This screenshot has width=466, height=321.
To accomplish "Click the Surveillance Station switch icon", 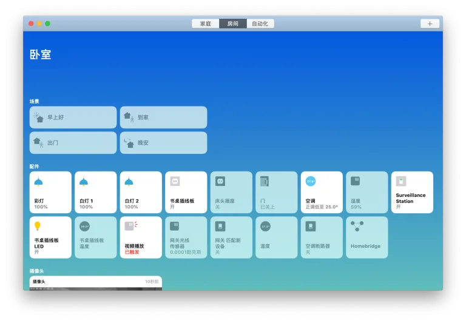I will (401, 181).
